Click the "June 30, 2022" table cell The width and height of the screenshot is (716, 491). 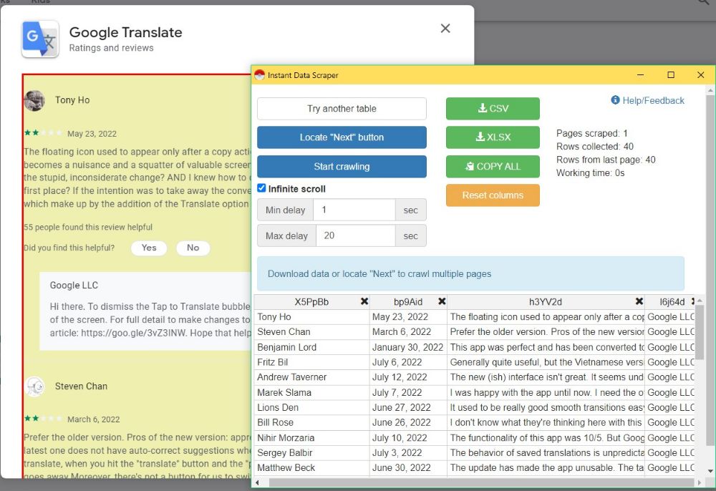(408, 467)
